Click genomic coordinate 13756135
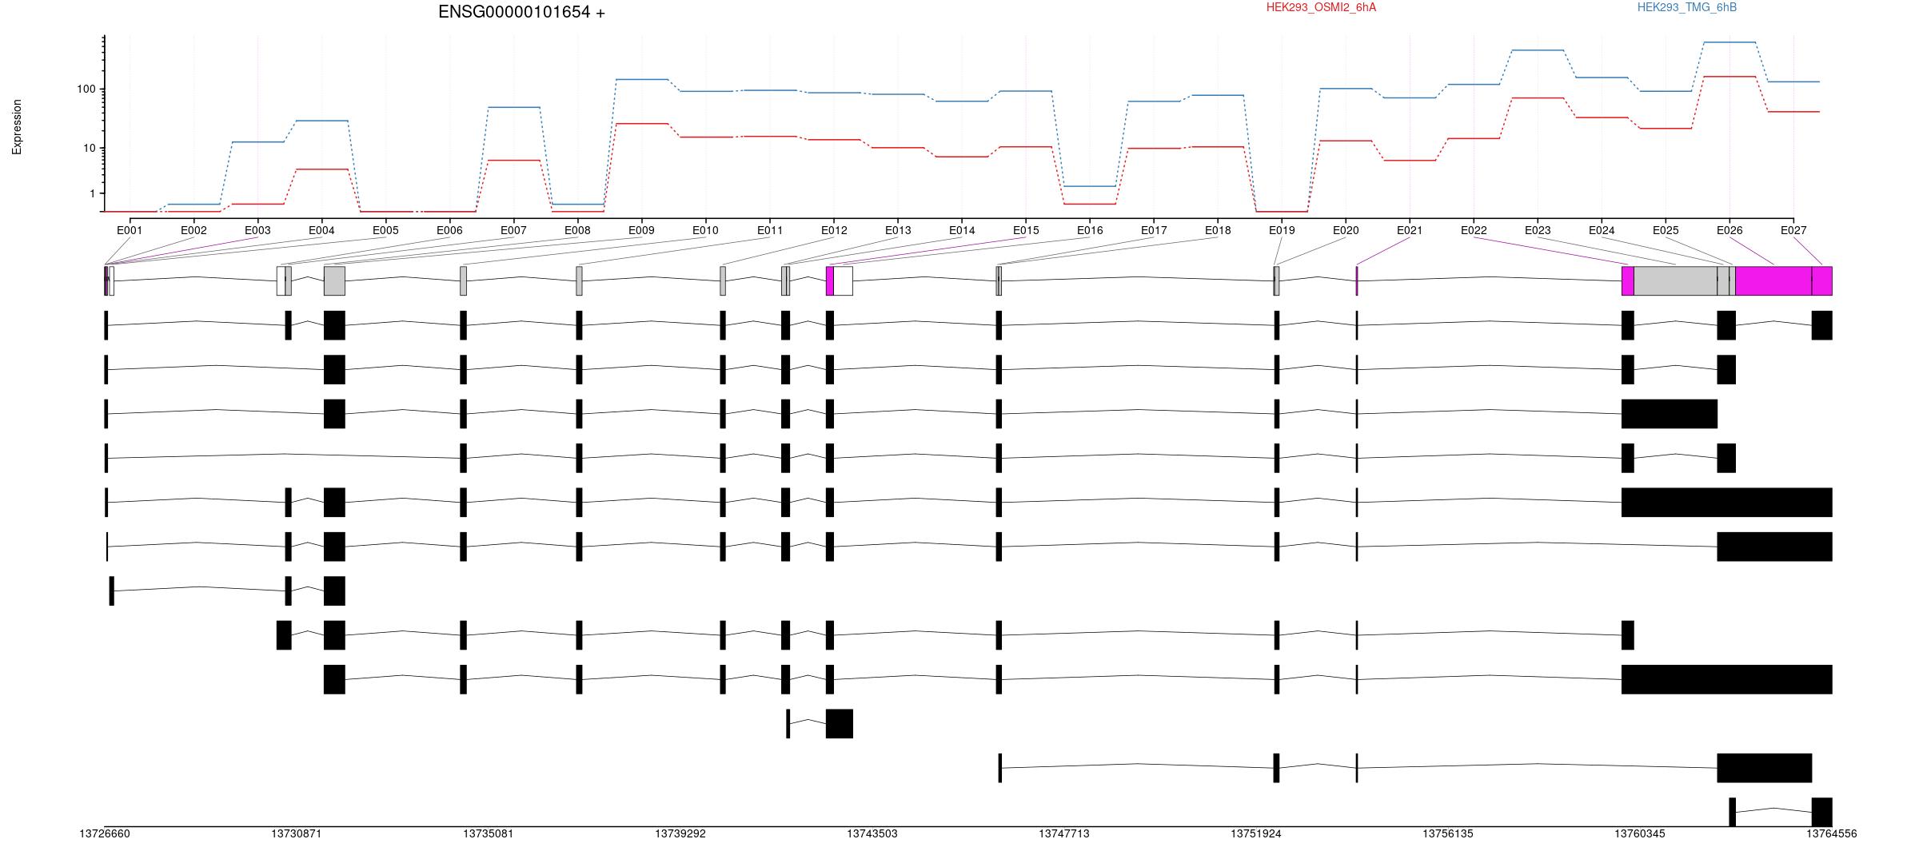 coord(1448,833)
